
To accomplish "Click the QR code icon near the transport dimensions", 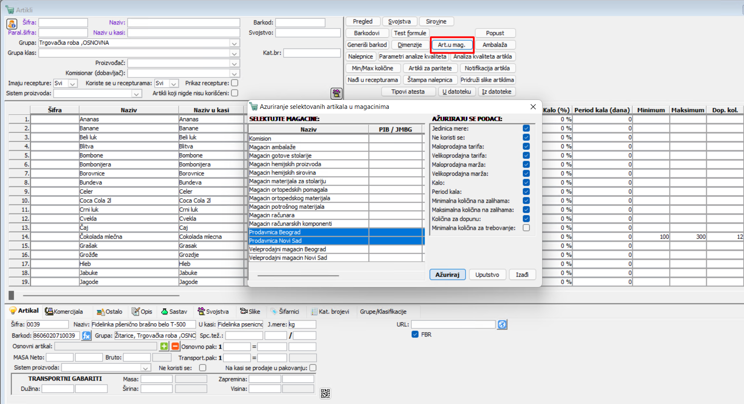I will (325, 393).
